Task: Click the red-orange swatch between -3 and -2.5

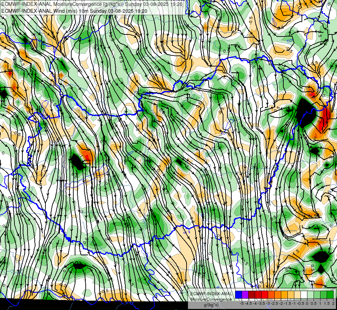Action: (x=271, y=294)
